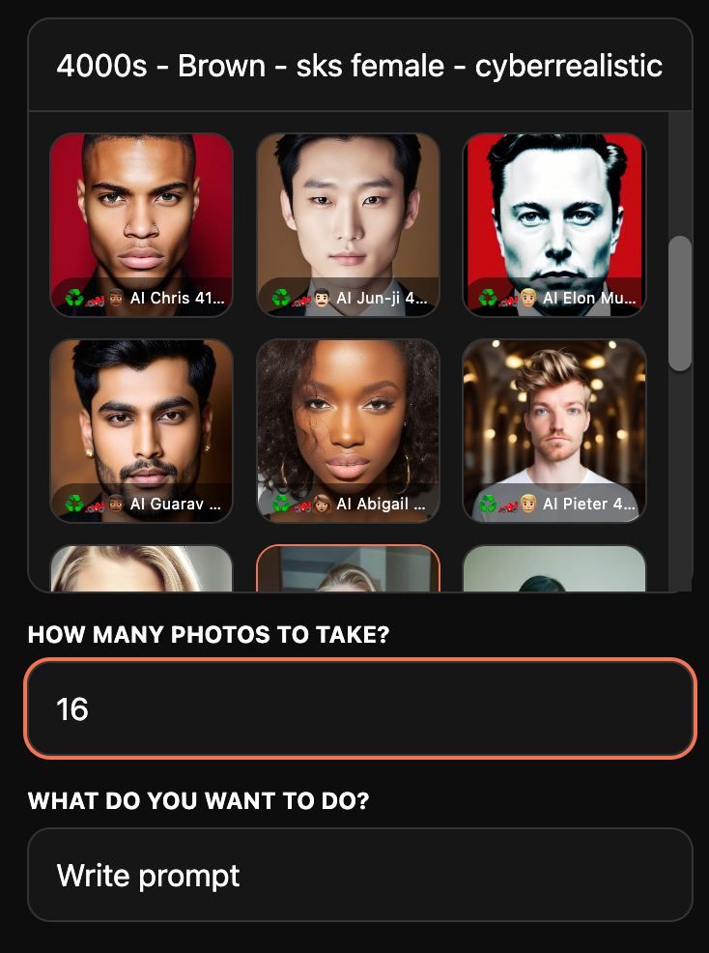Click the face emoji beside AI Chris label
Screen dimensions: 709x953
point(116,298)
